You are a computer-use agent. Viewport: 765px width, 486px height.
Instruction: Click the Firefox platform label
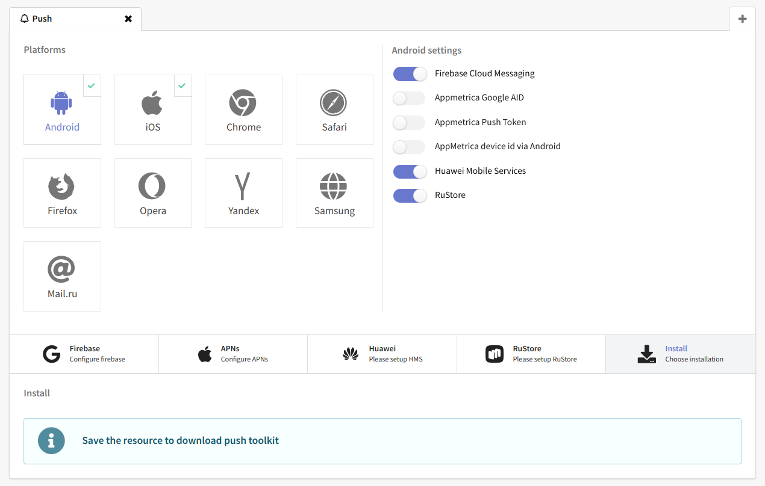[x=62, y=211]
